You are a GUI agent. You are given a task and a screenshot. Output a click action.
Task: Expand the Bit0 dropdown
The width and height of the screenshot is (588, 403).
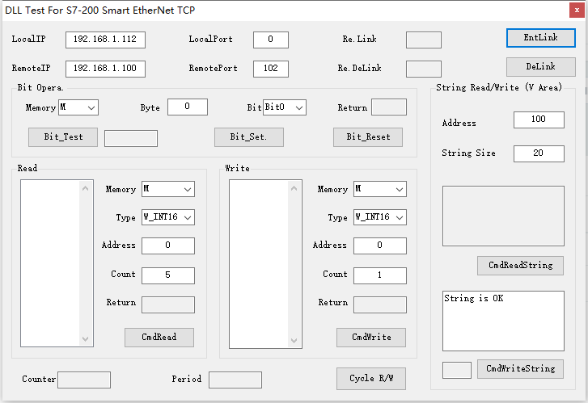coord(285,107)
